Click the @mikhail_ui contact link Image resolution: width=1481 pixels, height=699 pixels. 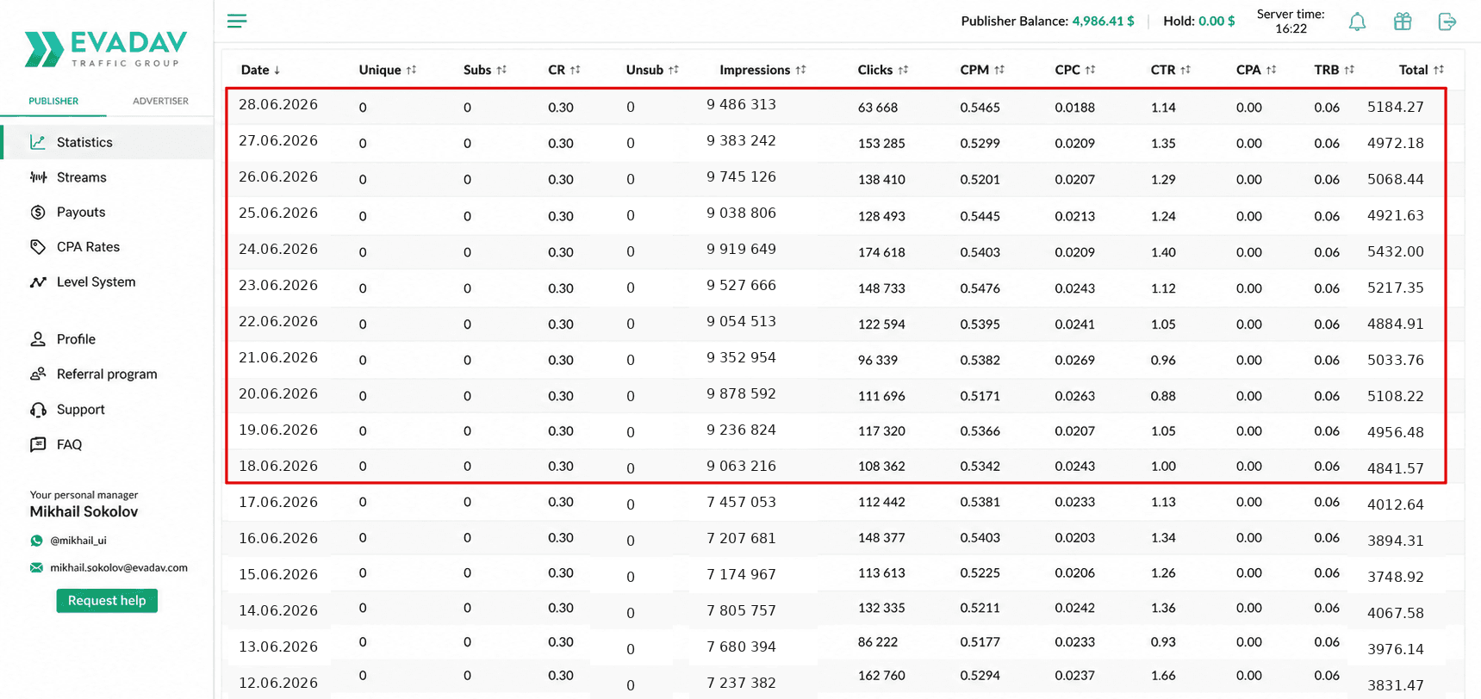coord(78,541)
